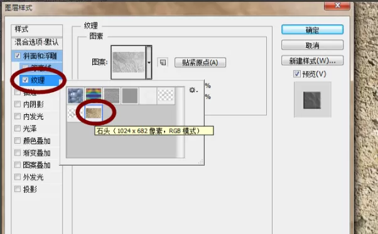Toggle the 斜面和浮雕 checkbox
The height and width of the screenshot is (234, 378).
point(18,56)
